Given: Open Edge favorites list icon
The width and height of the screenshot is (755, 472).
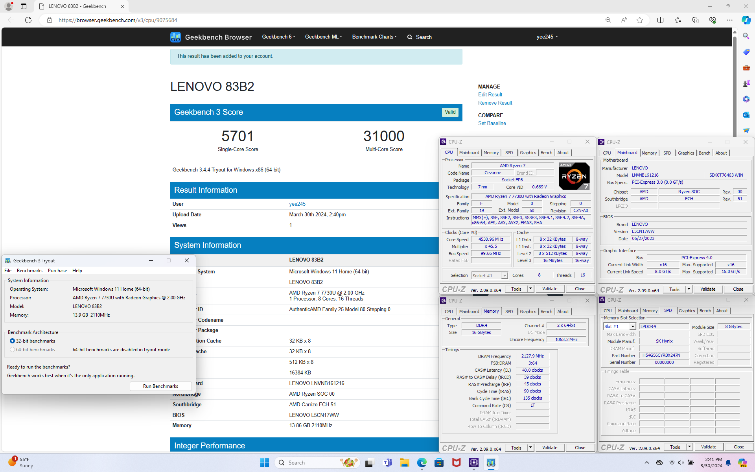Looking at the screenshot, I should pyautogui.click(x=678, y=20).
